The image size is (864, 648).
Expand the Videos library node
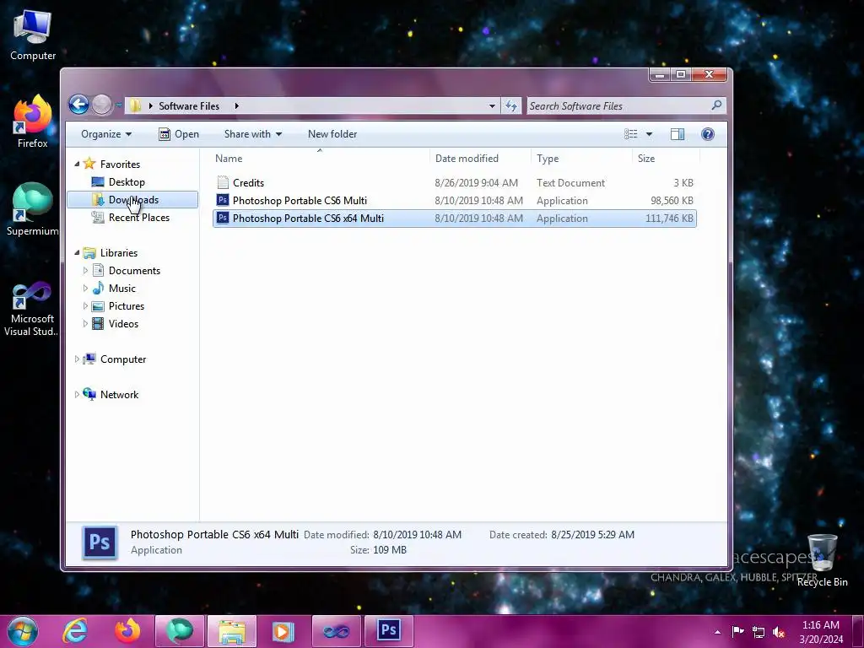click(x=85, y=323)
